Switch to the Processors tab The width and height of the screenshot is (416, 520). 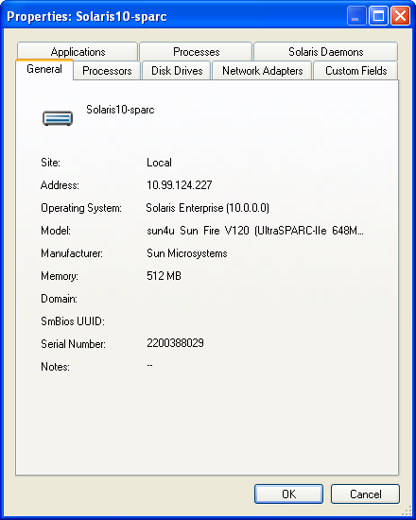tap(107, 70)
